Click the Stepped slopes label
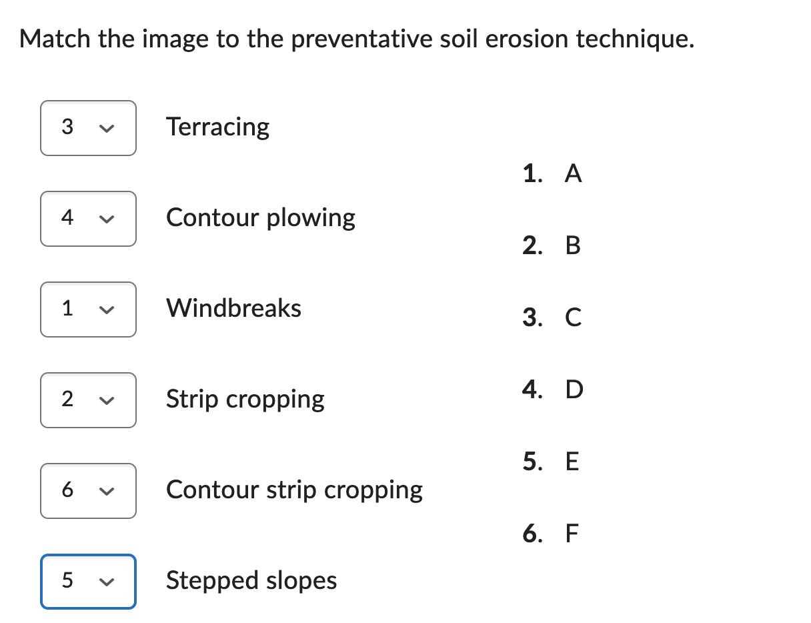811x623 pixels. tap(251, 581)
